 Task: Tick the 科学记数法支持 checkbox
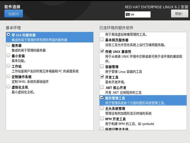pos(102,128)
